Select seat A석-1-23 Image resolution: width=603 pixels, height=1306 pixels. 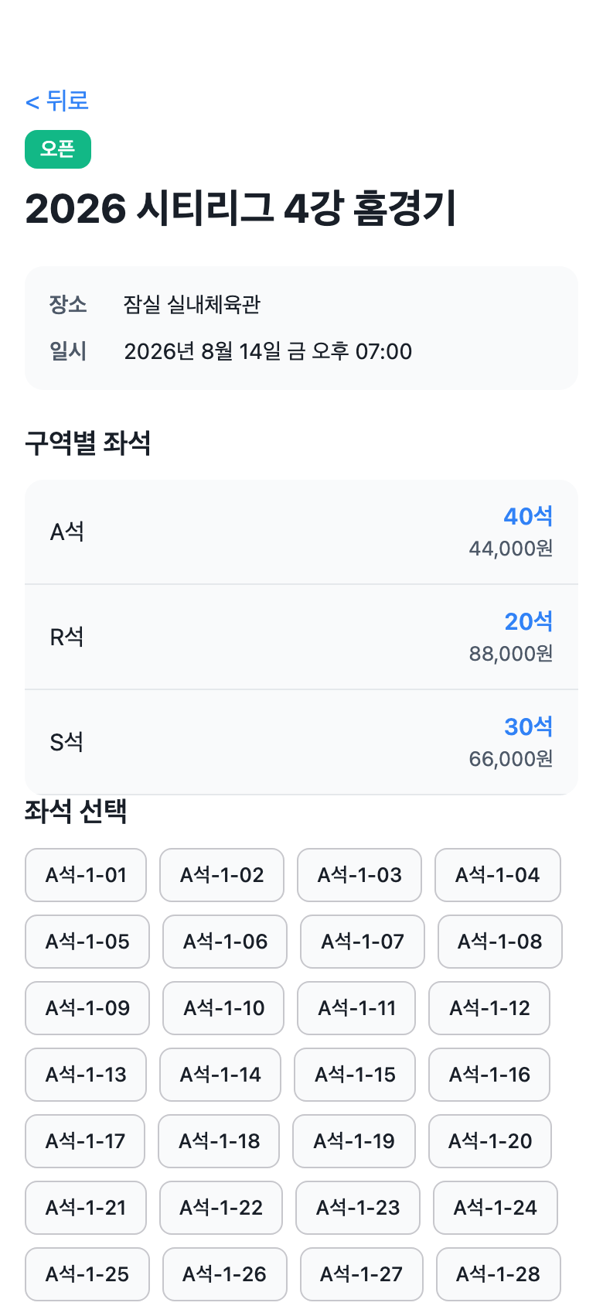[358, 1208]
